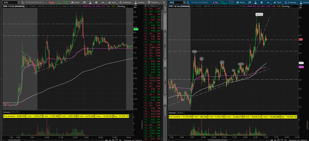Click the calendar events icon on BFRI toolbar
This screenshot has height=141, width=309.
click(84, 2)
